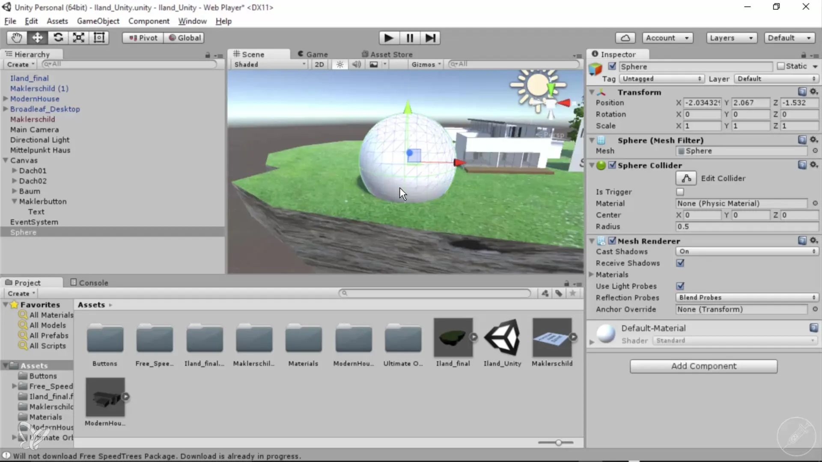822x462 pixels.
Task: Select the Scale tool
Action: click(78, 38)
